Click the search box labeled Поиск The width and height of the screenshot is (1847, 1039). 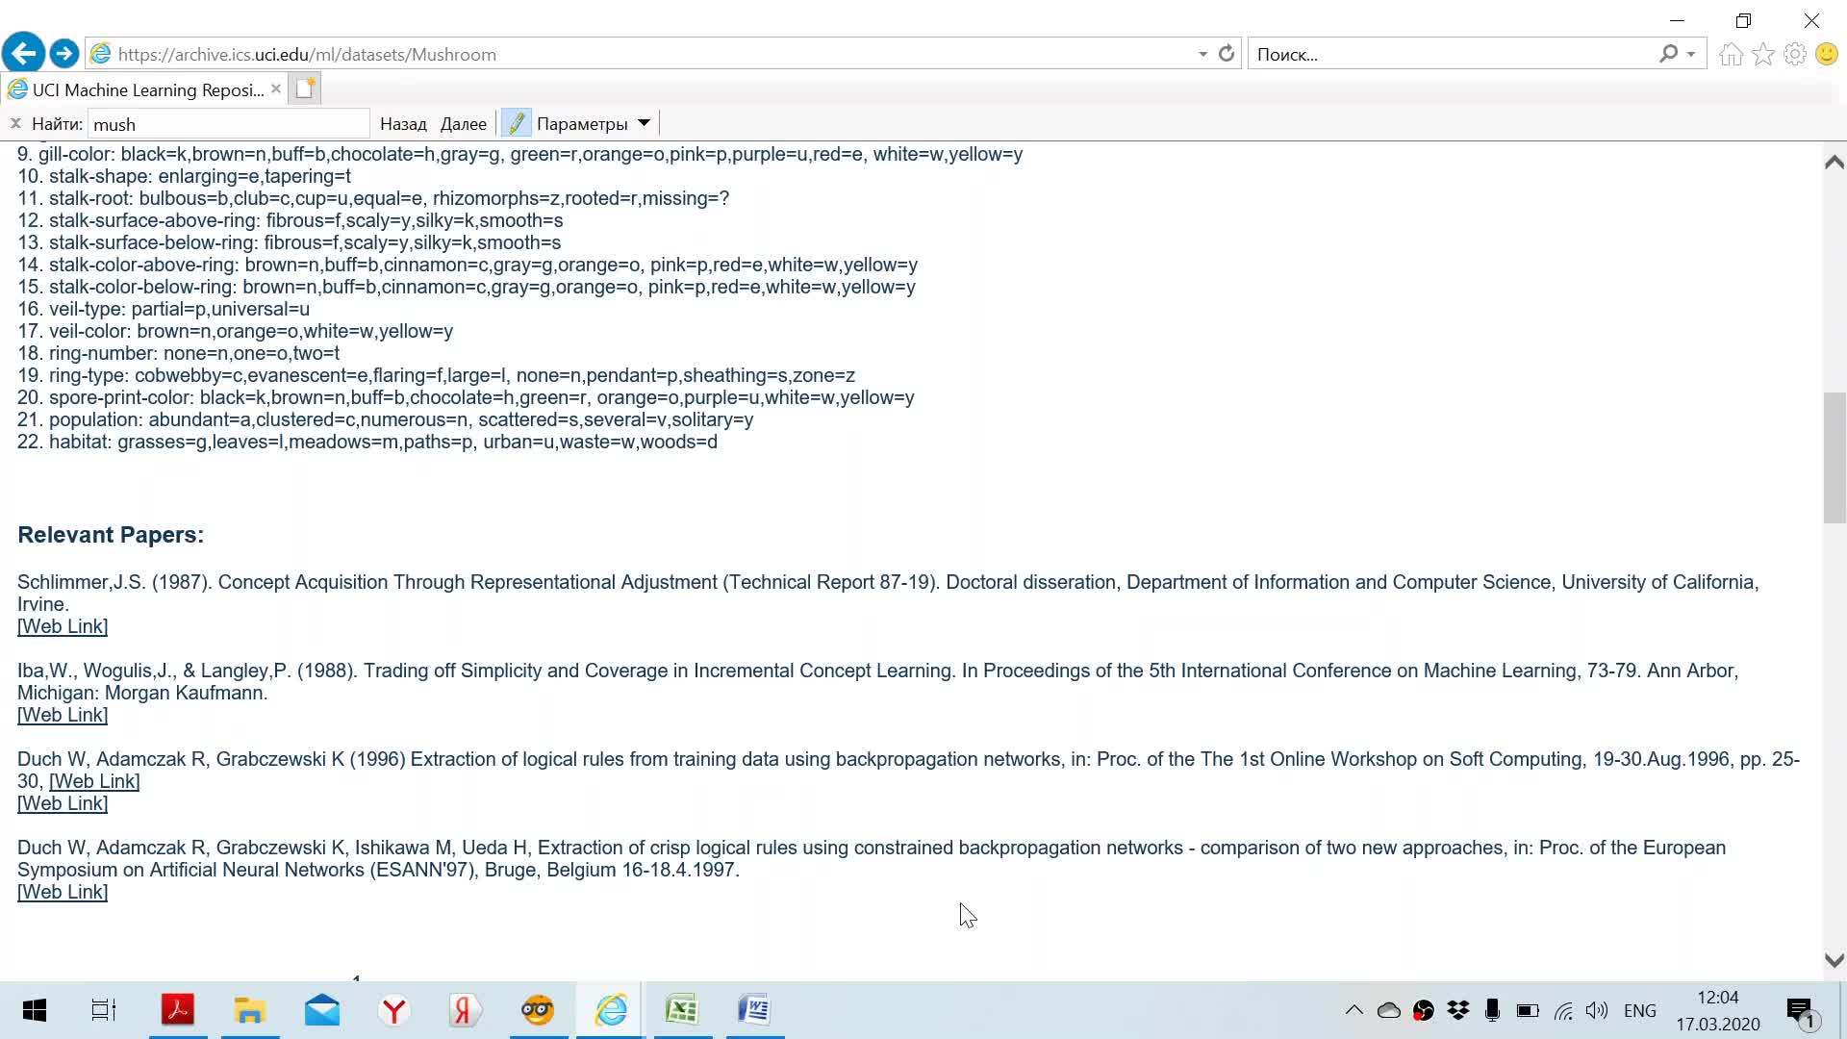1453,54
